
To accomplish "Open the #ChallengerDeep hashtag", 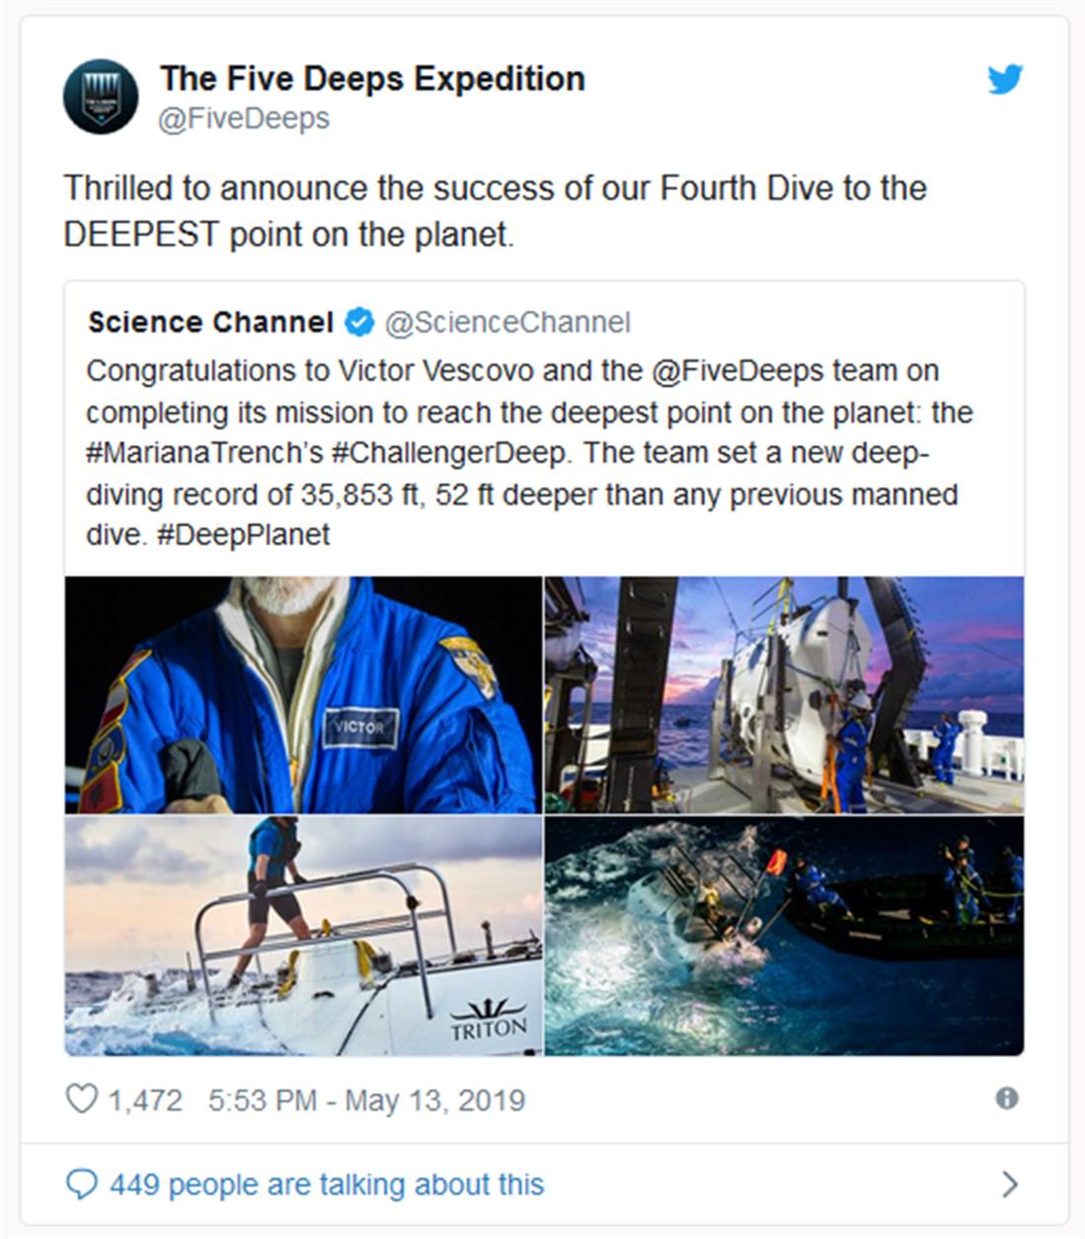I will 449,453.
